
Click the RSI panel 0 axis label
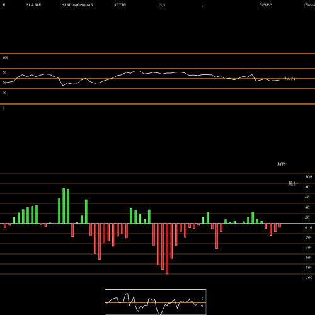click(3, 108)
